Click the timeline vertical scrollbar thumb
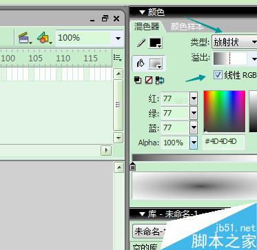Screen dimensions: 257x250 pos(119,105)
